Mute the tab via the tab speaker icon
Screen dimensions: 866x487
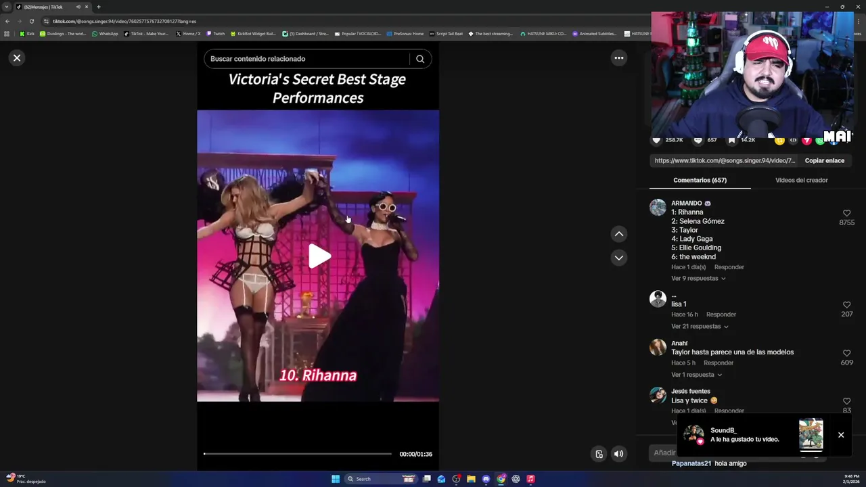click(78, 7)
